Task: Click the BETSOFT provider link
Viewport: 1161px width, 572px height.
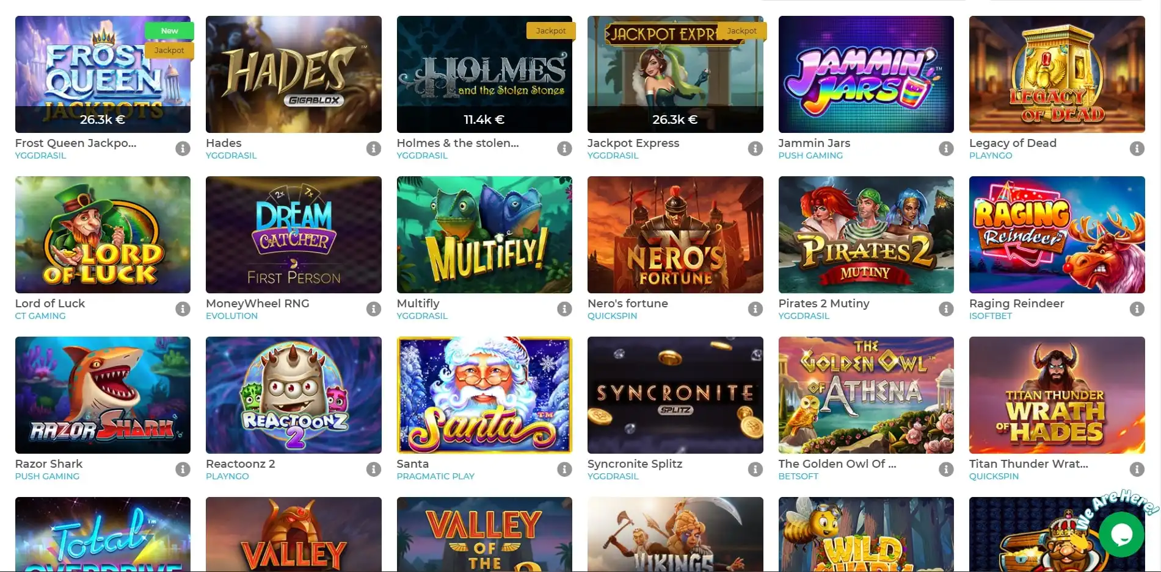Action: [798, 476]
